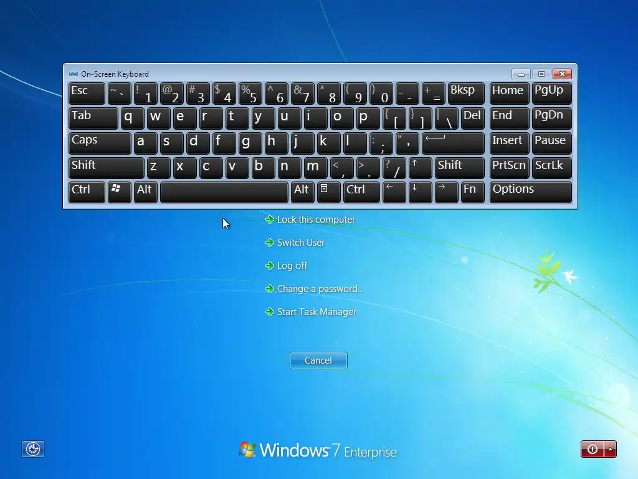
Task: Minimize the On-Screen Keyboard window
Action: point(521,74)
